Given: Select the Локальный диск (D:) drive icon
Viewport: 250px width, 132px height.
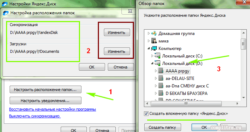Looking at the screenshot, I should pos(157,64).
